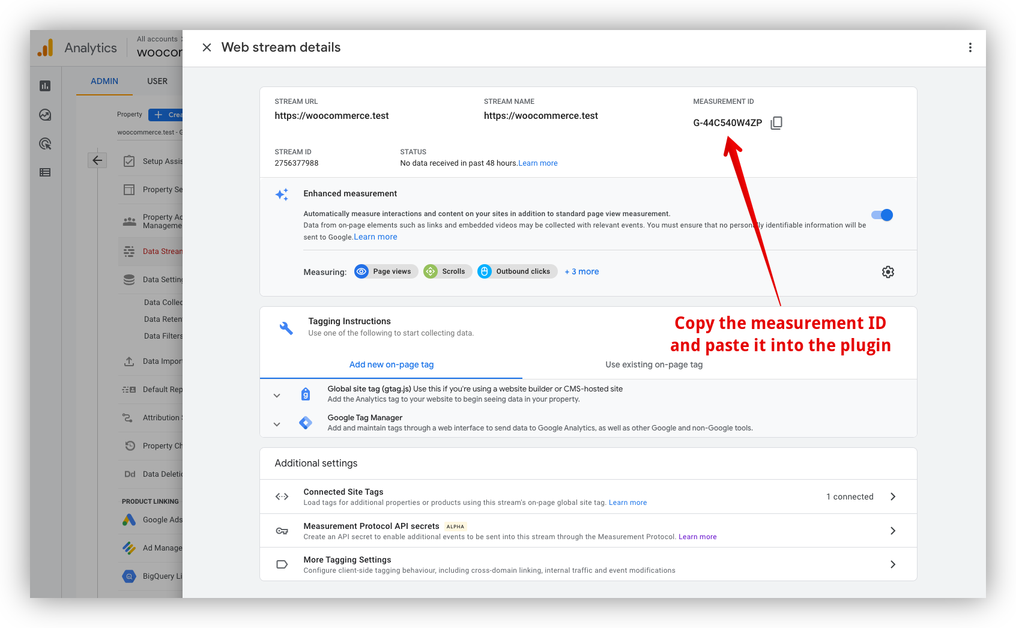Switch to Use existing on-page tag tab
Viewport: 1016px width, 628px height.
(x=654, y=364)
